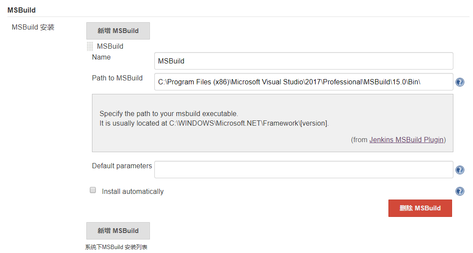This screenshot has width=473, height=253.
Task: Click the 系统下MSBuild 安装列表 description text
Action: click(116, 247)
